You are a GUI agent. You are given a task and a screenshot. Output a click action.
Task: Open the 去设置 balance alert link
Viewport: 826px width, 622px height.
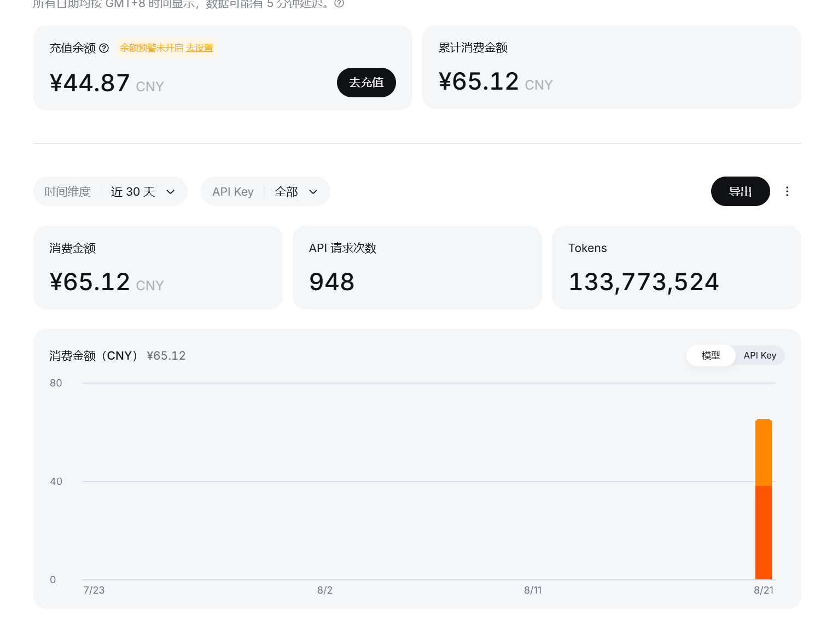click(x=200, y=48)
